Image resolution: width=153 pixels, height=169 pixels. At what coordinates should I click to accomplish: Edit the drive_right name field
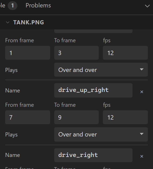click(x=93, y=155)
